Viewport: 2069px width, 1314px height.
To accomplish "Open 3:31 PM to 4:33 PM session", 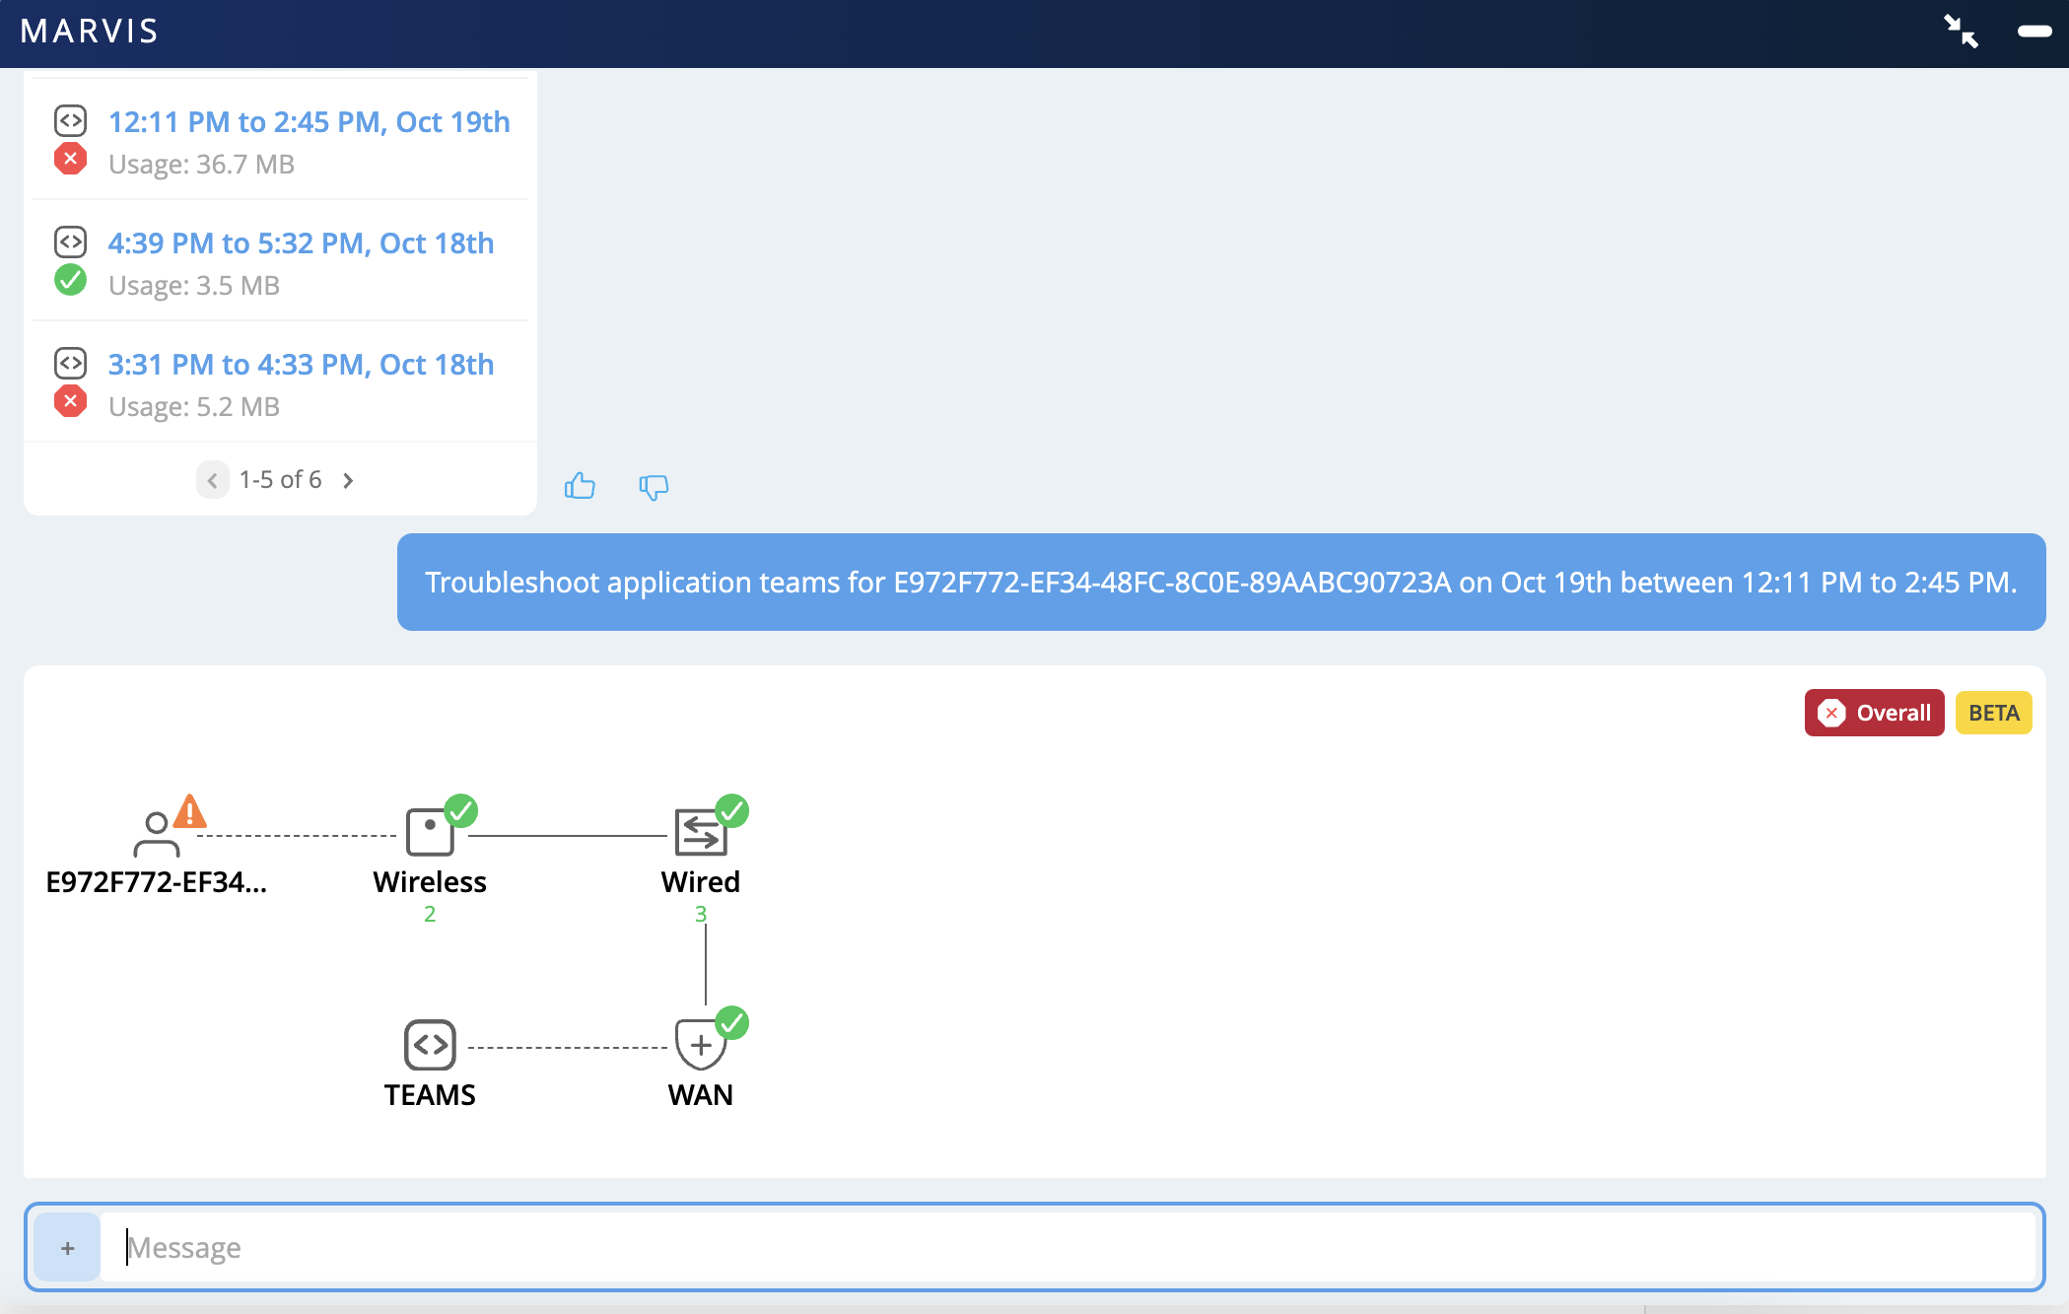I will [x=301, y=365].
